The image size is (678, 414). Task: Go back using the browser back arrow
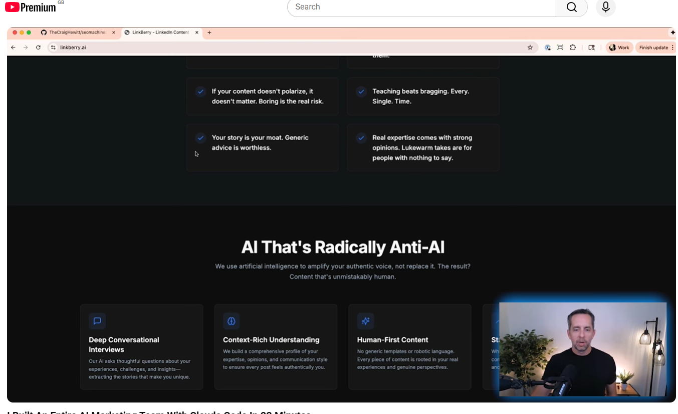(x=14, y=47)
